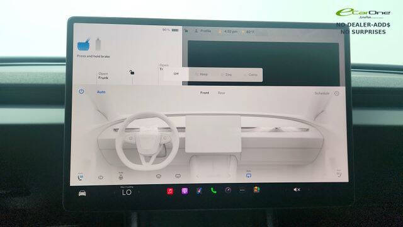Lower temperature with left arrow near LO

[115, 192]
